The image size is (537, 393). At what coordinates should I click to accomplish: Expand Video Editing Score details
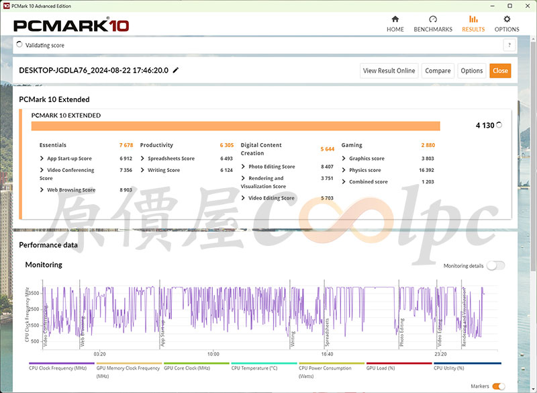point(243,198)
